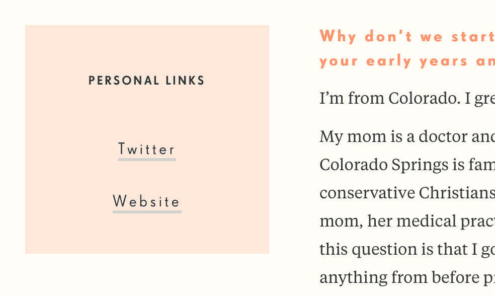Open the Website link
The image size is (495, 297).
[146, 202]
